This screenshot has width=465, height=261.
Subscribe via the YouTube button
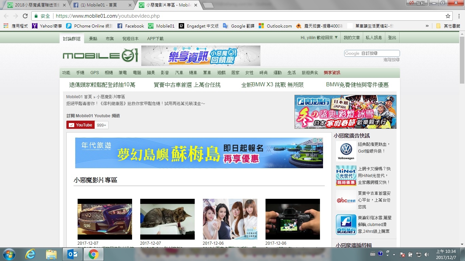click(81, 125)
